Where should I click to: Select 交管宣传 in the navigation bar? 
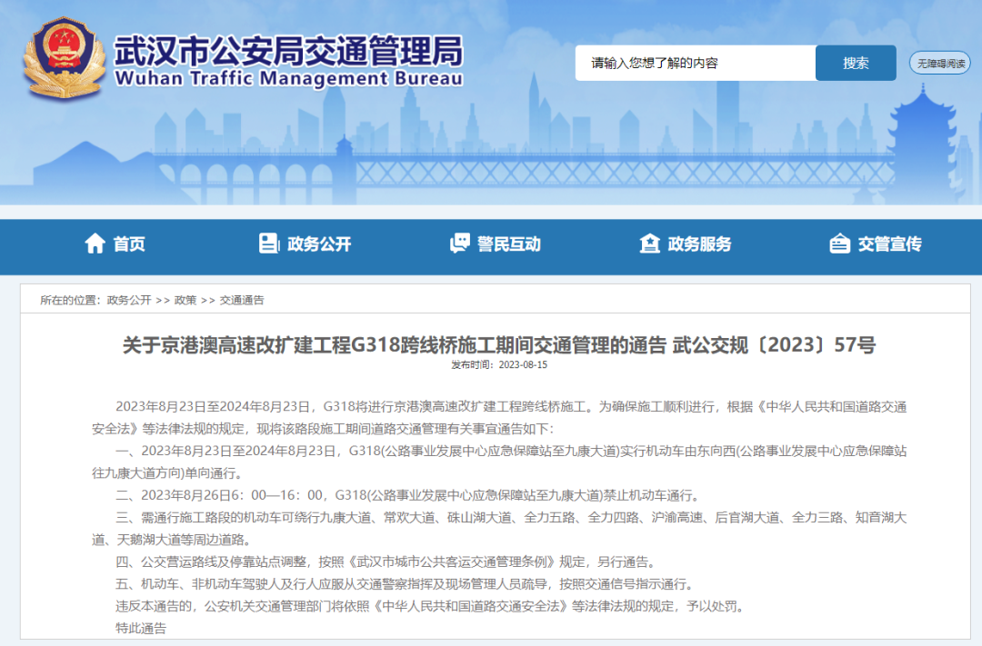(x=889, y=243)
